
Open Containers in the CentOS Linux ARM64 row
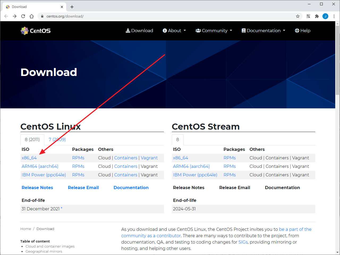[126, 166]
